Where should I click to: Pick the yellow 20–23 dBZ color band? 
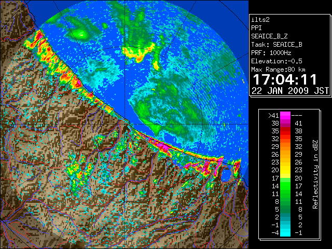pyautogui.click(x=285, y=170)
